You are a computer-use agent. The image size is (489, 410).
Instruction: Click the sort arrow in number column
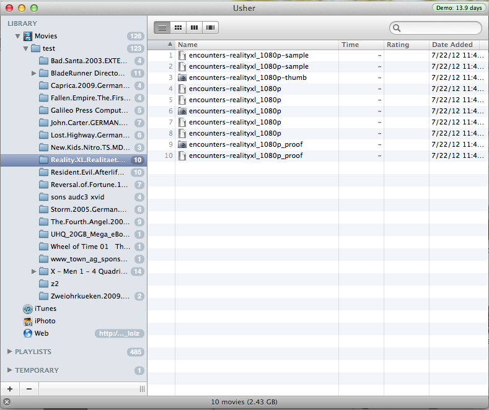point(170,44)
